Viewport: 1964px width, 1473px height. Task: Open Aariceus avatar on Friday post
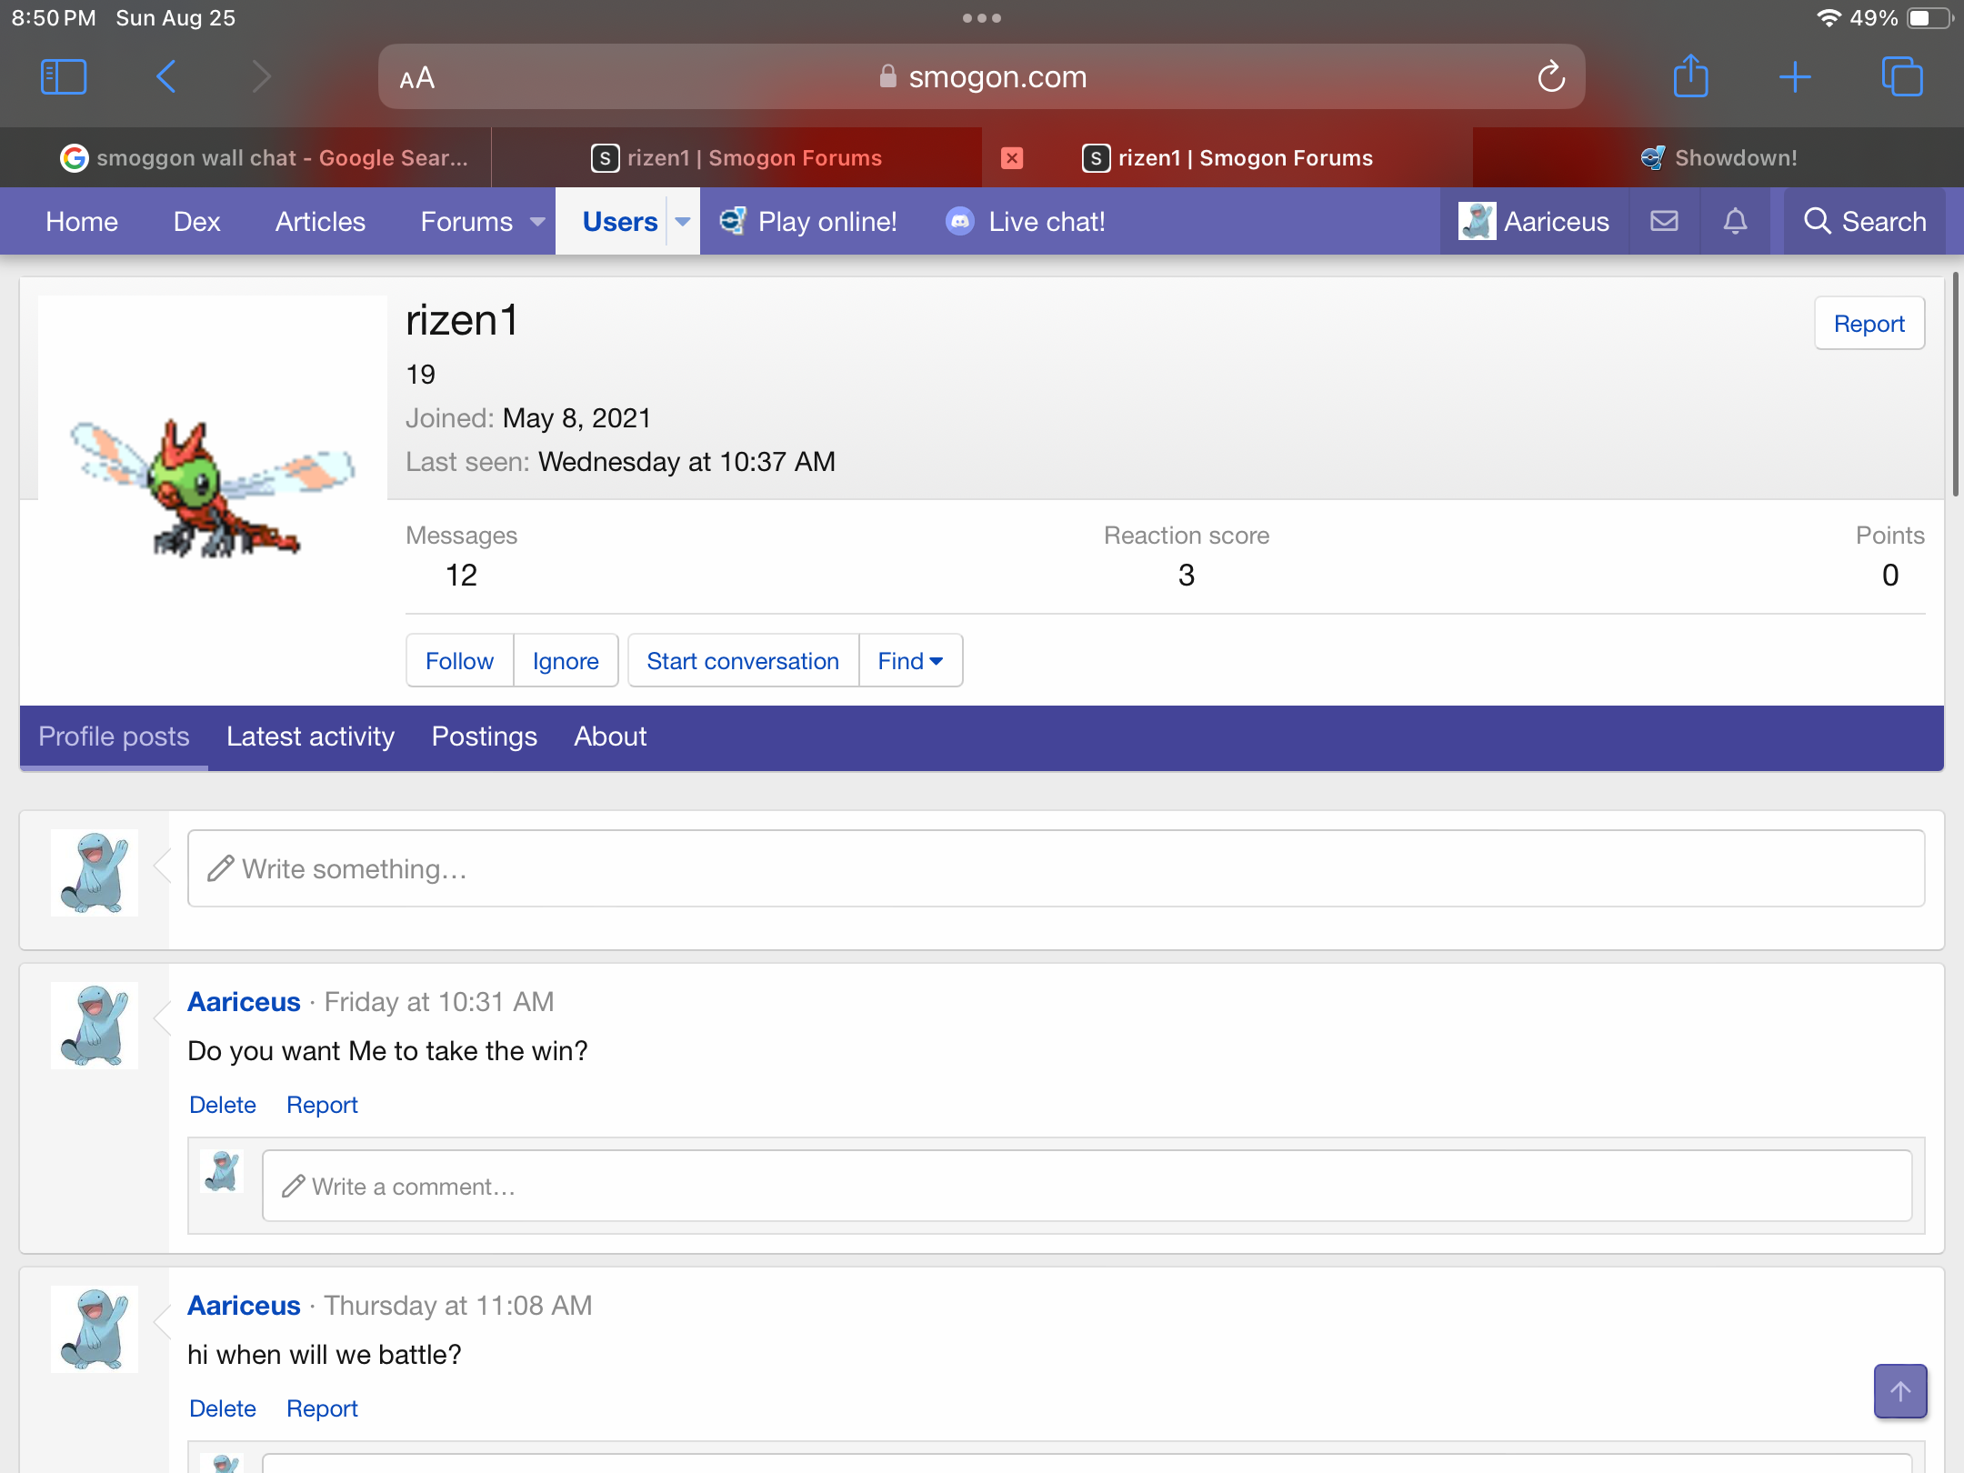click(95, 1026)
